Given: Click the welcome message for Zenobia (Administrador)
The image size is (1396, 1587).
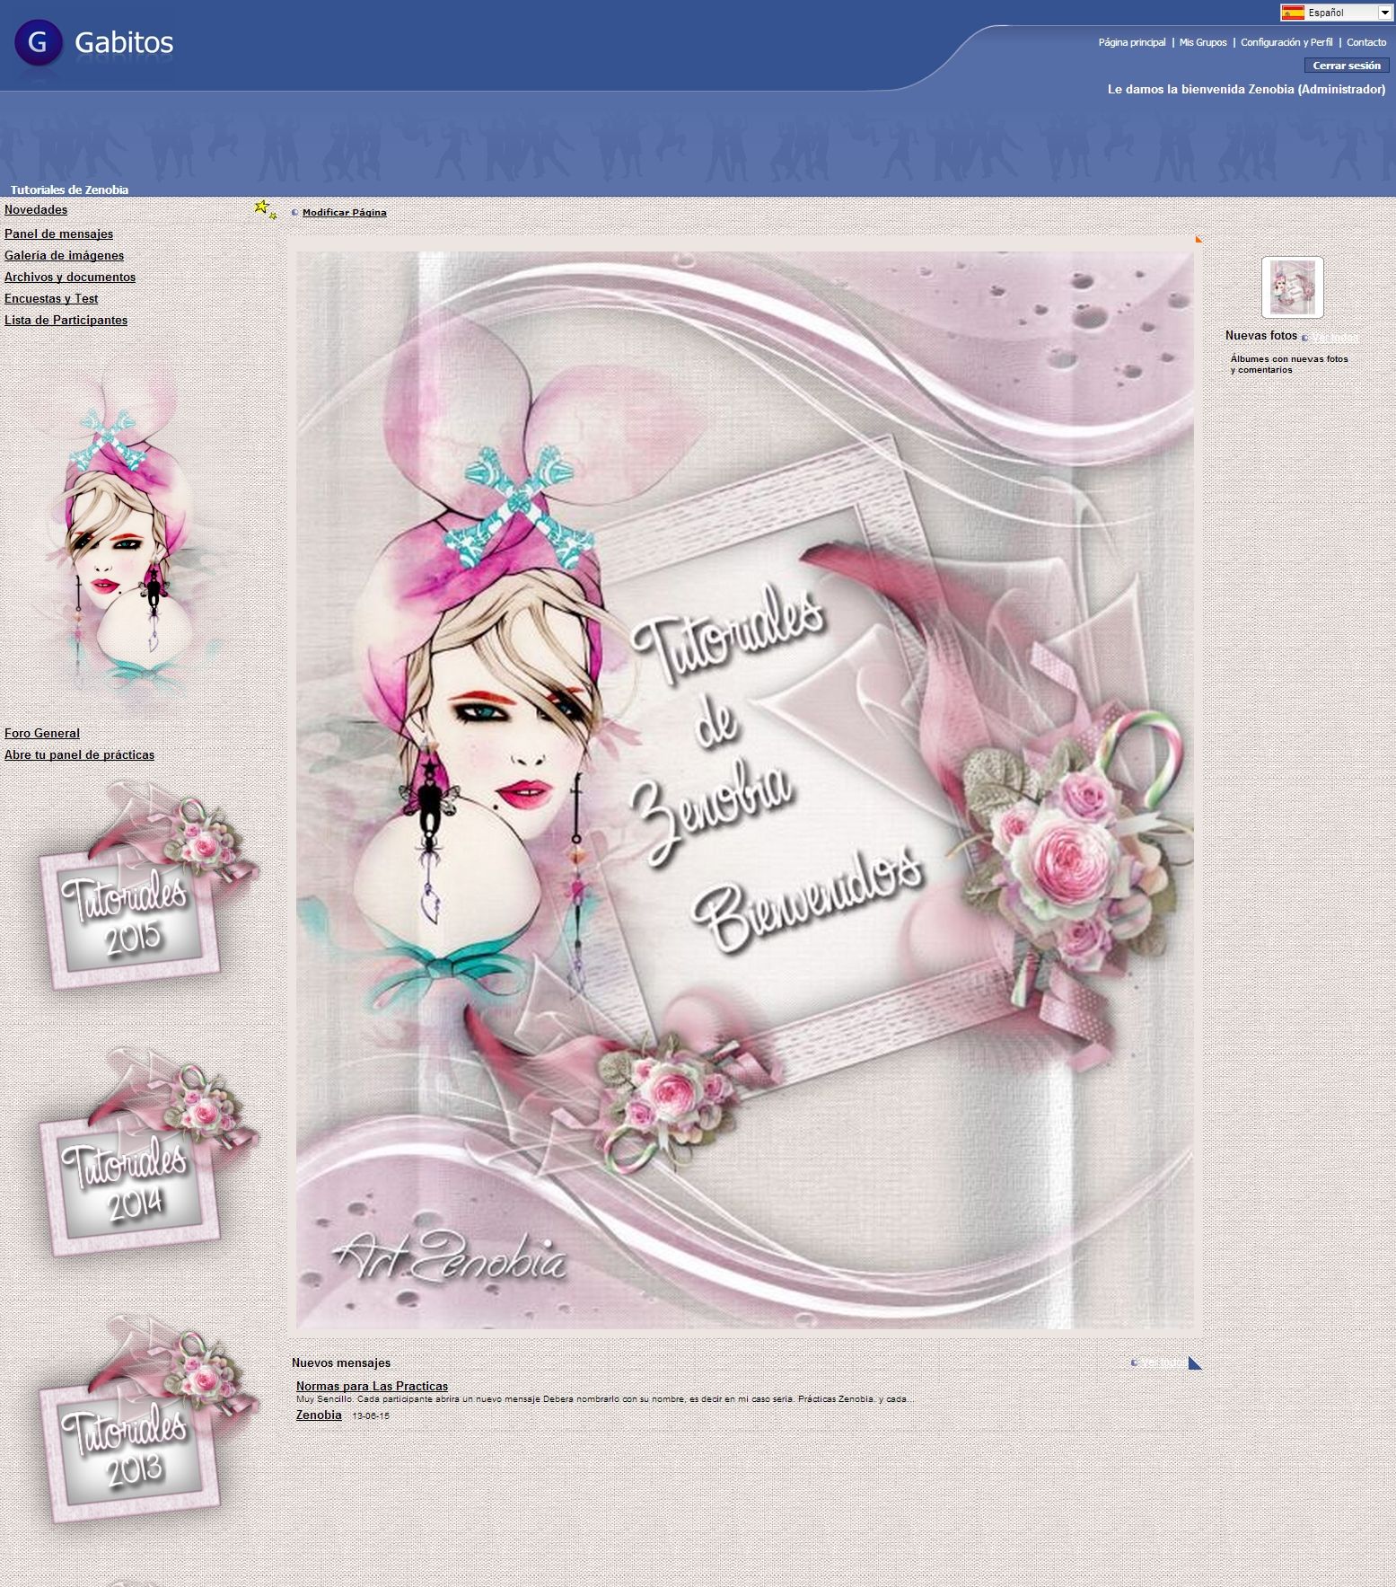Looking at the screenshot, I should 1246,89.
